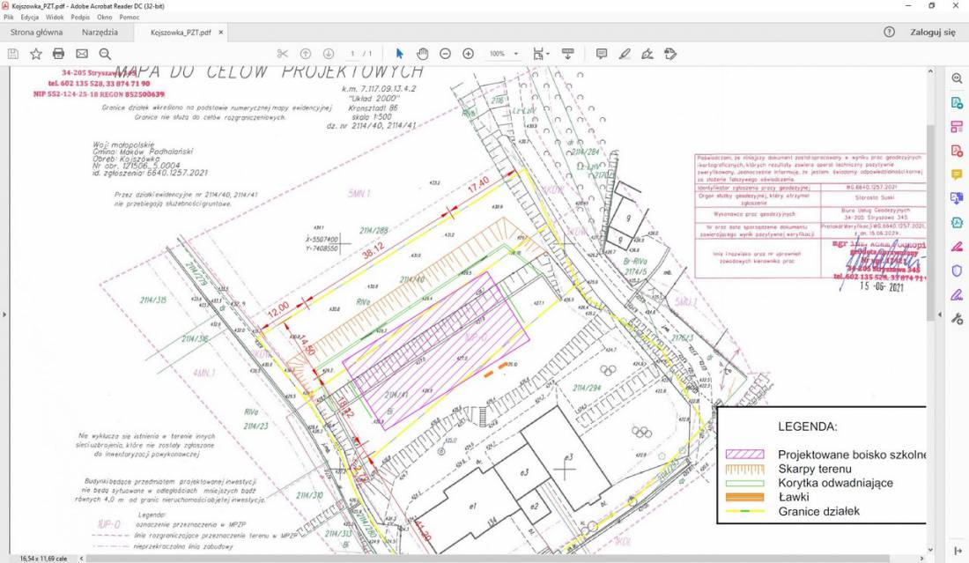The height and width of the screenshot is (563, 969).
Task: Open the Podpis menu
Action: [80, 18]
